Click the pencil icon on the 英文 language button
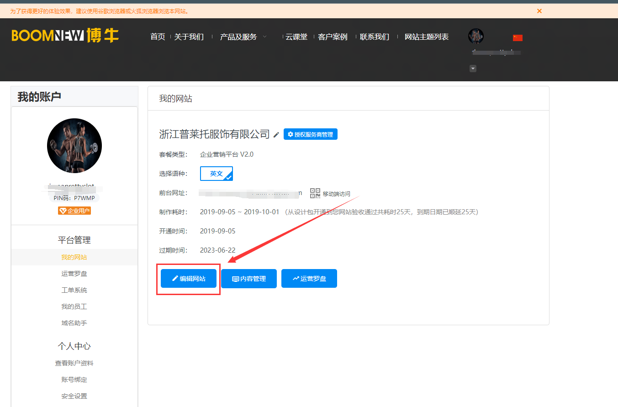The image size is (618, 407). 227,177
